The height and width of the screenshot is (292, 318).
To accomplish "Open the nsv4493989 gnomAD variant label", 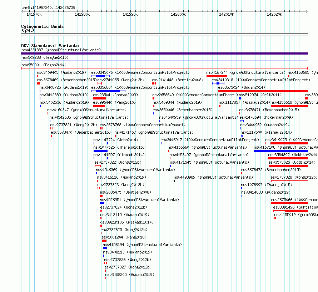I will (x=213, y=177).
